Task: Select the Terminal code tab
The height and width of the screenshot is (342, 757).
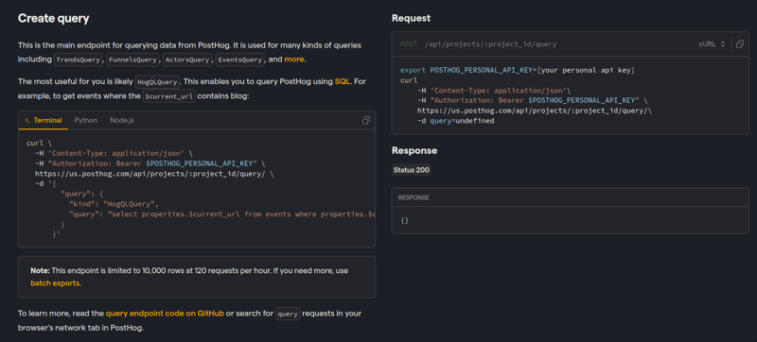Action: click(44, 120)
